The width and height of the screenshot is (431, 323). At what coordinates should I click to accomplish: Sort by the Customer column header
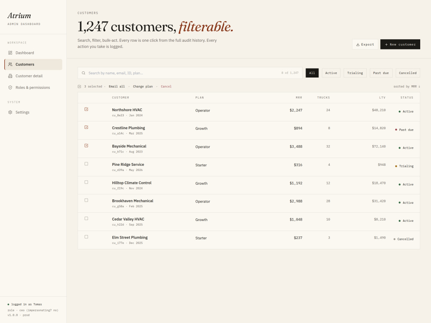click(120, 97)
